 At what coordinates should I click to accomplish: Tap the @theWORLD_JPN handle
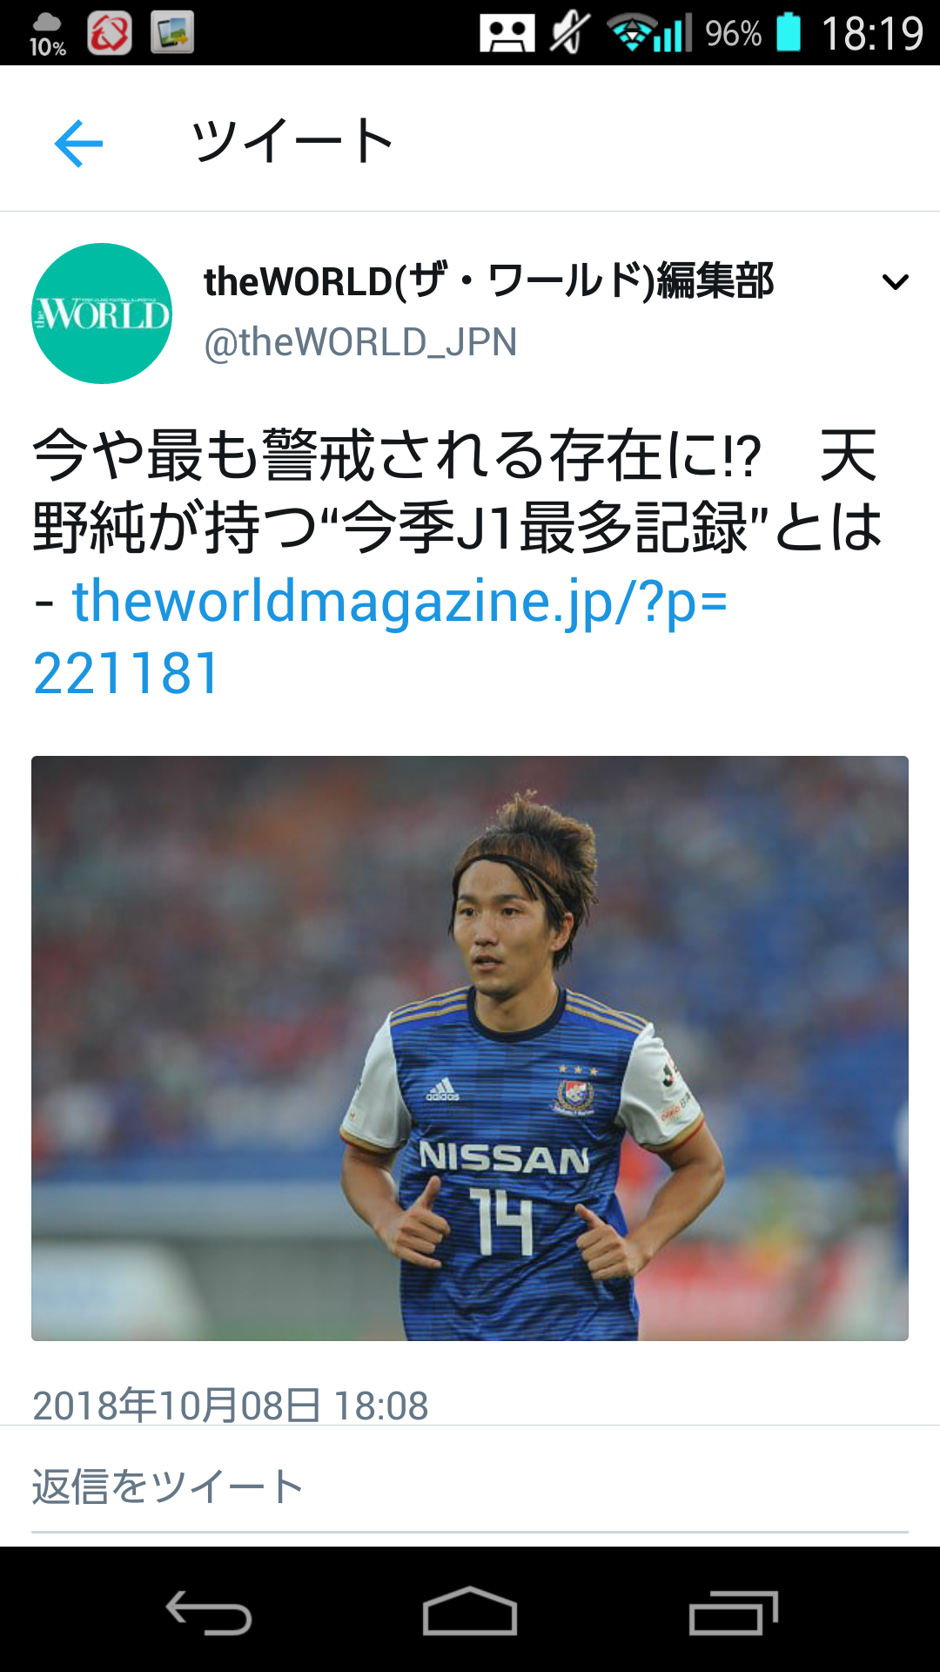coord(360,342)
